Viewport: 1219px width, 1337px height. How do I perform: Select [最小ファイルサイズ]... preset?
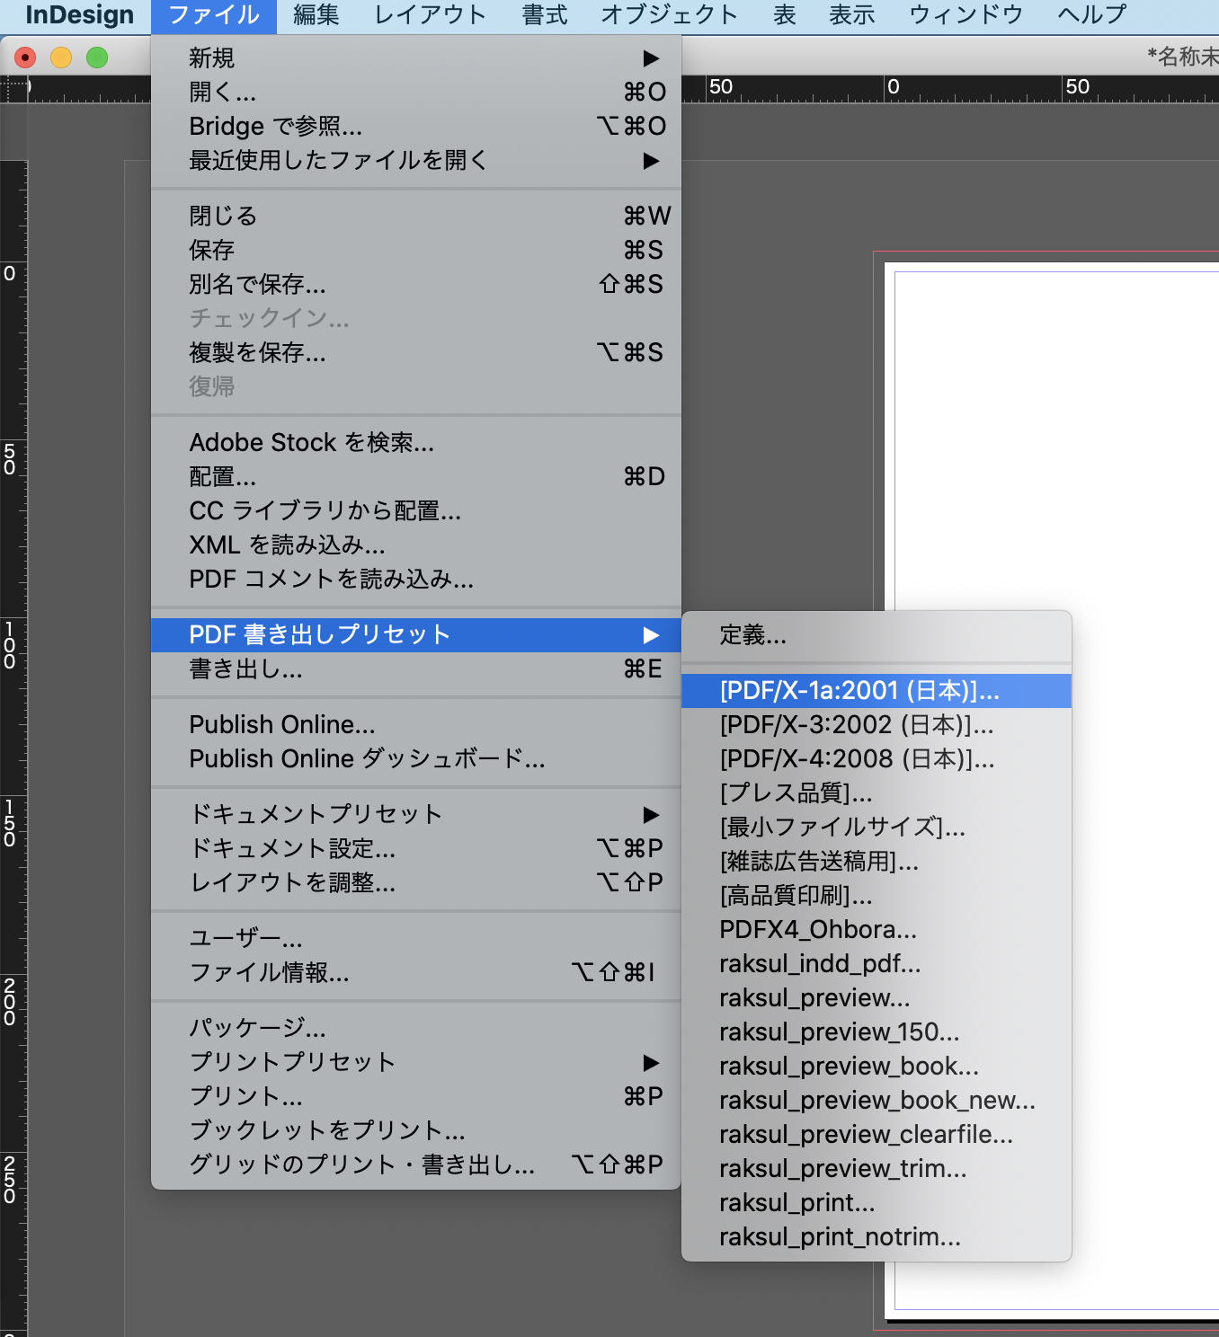coord(876,828)
